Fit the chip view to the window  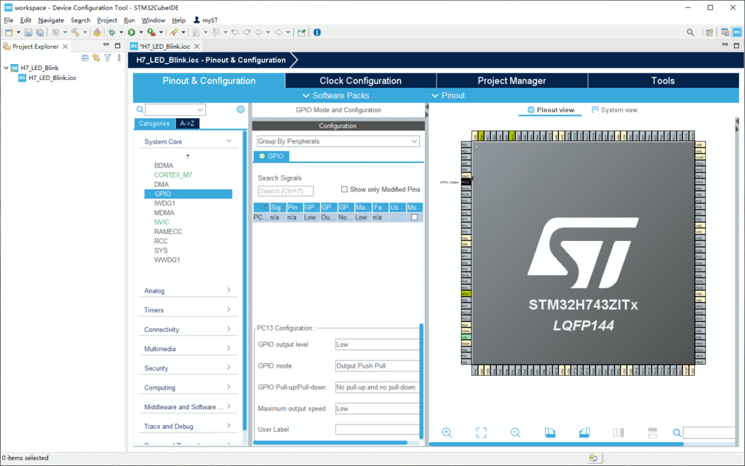[x=482, y=433]
